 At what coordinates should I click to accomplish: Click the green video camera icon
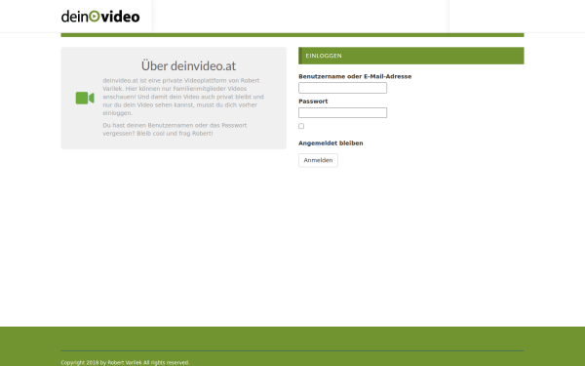[85, 99]
